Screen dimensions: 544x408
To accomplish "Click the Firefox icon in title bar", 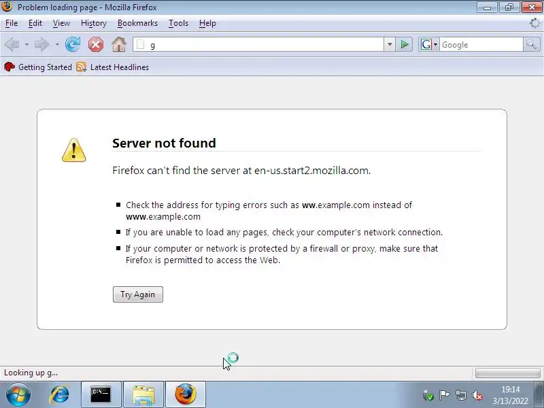I will (7, 7).
